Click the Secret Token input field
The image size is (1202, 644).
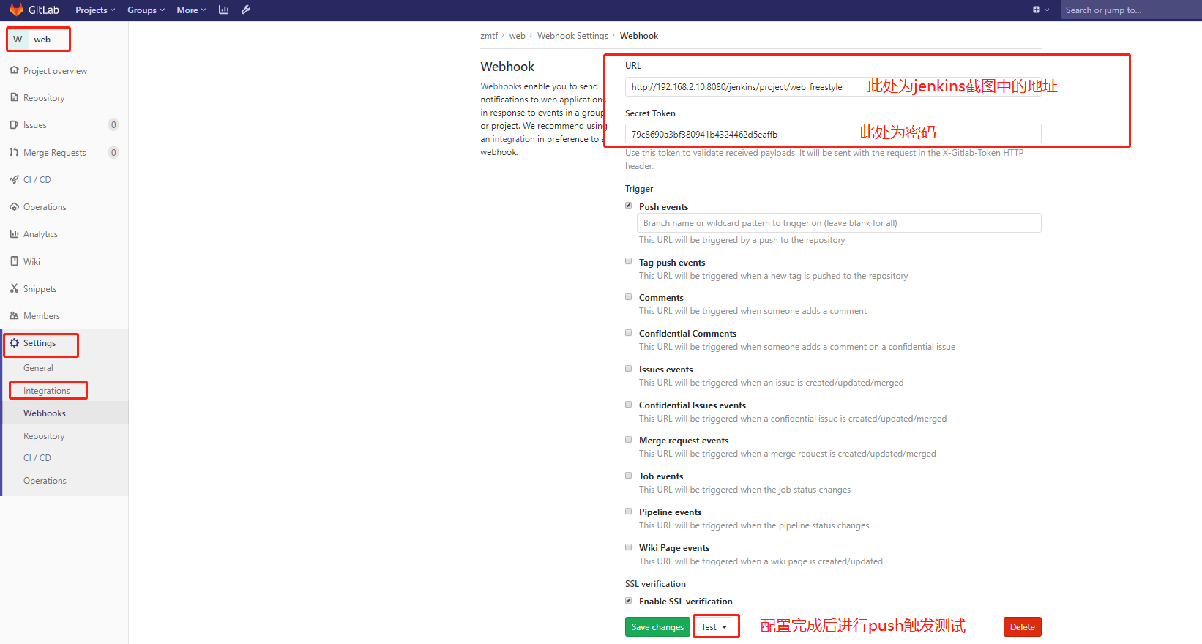tap(833, 134)
